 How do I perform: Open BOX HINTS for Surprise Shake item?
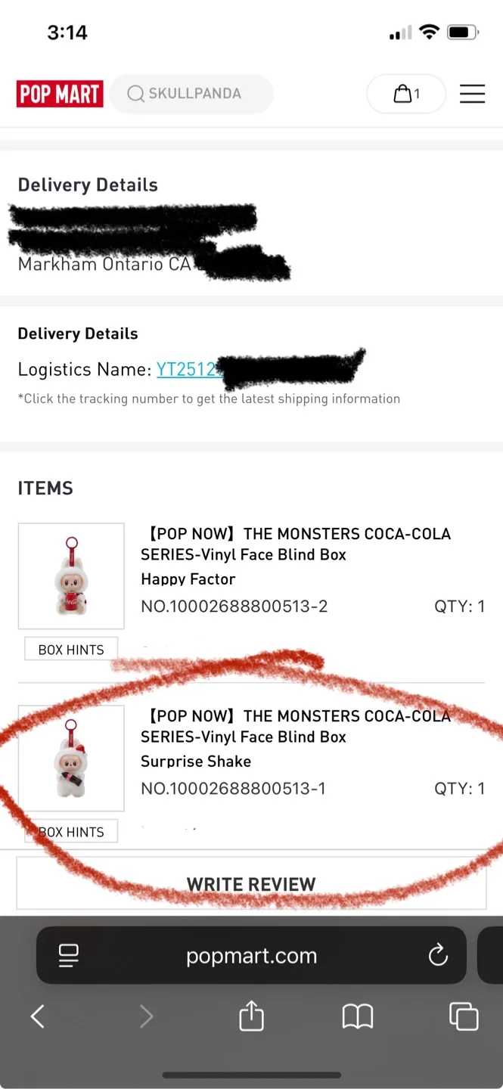[x=70, y=830]
